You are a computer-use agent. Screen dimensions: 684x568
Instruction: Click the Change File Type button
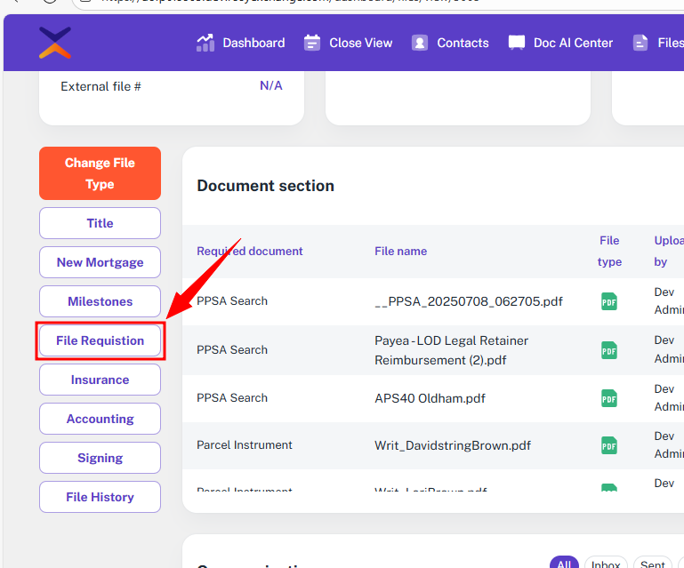click(100, 173)
